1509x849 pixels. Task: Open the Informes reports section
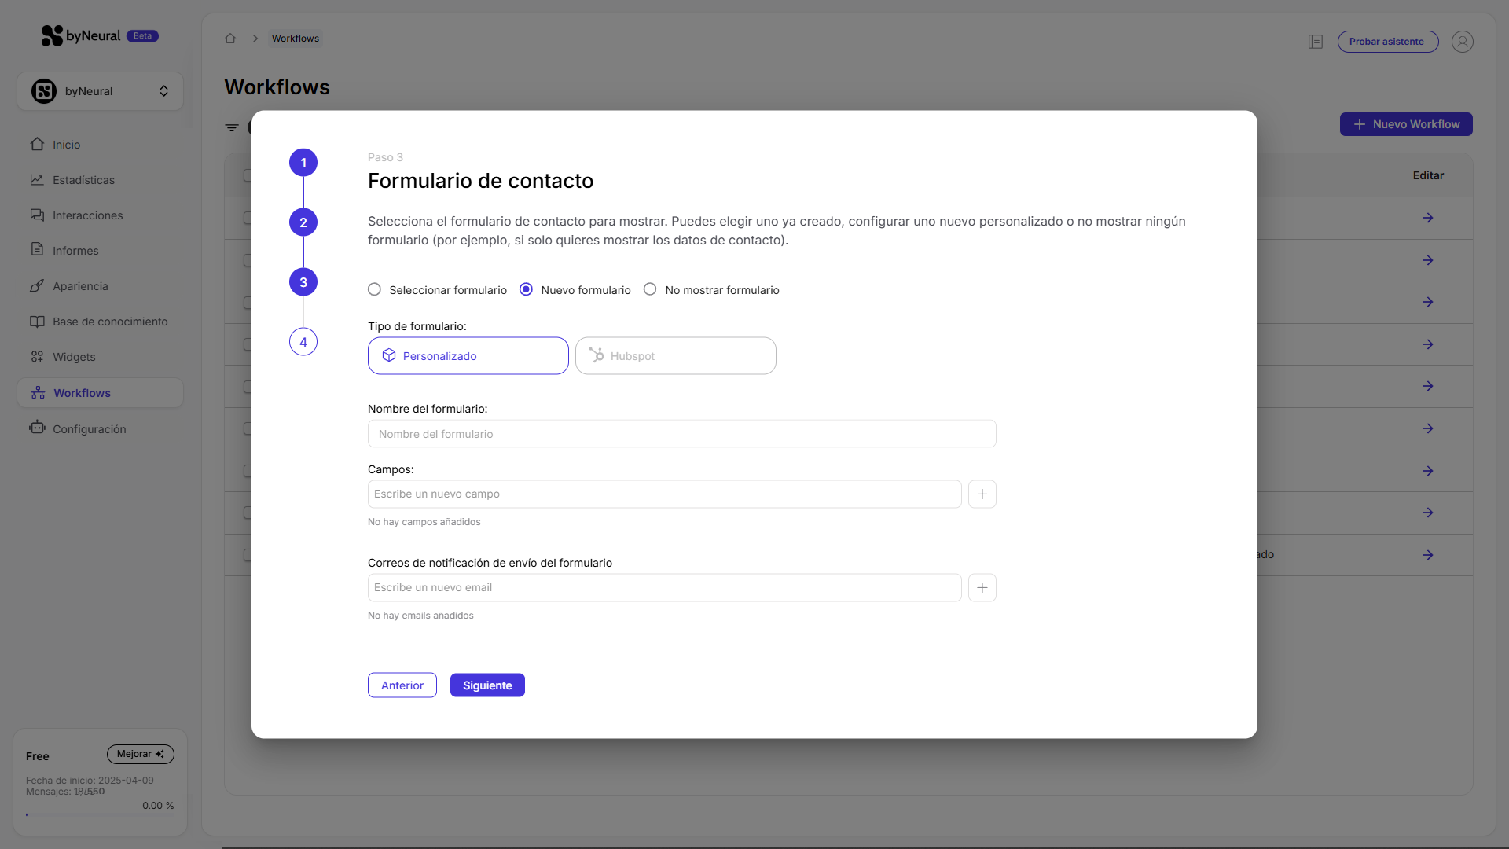click(x=36, y=250)
